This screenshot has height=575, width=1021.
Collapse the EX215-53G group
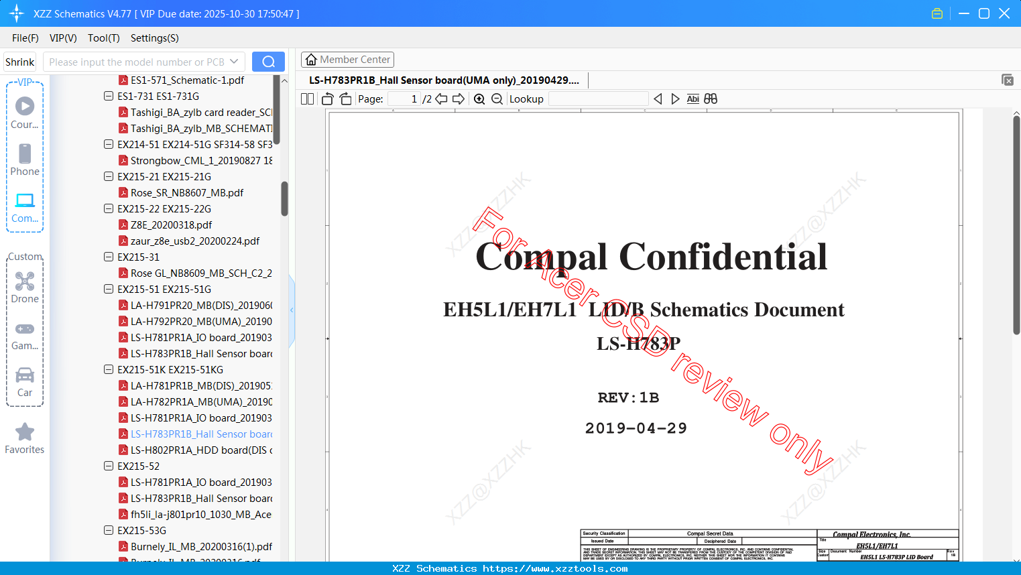point(109,531)
